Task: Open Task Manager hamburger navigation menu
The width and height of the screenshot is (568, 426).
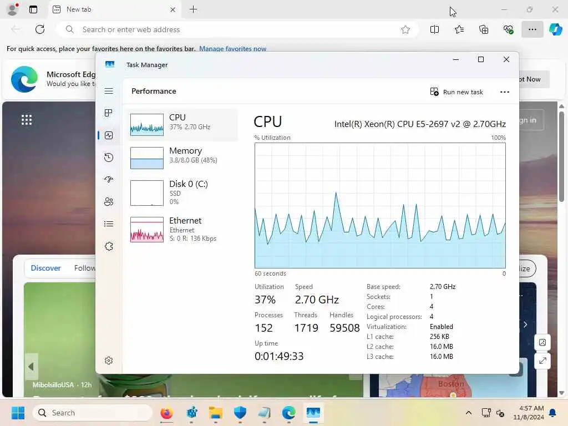Action: click(x=109, y=91)
